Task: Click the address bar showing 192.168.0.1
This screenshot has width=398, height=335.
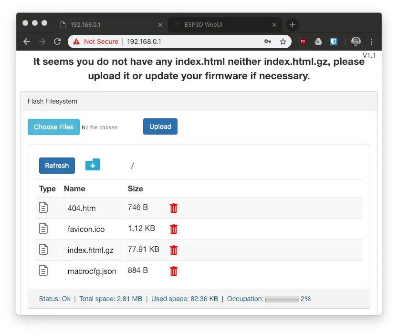Action: pyautogui.click(x=191, y=42)
